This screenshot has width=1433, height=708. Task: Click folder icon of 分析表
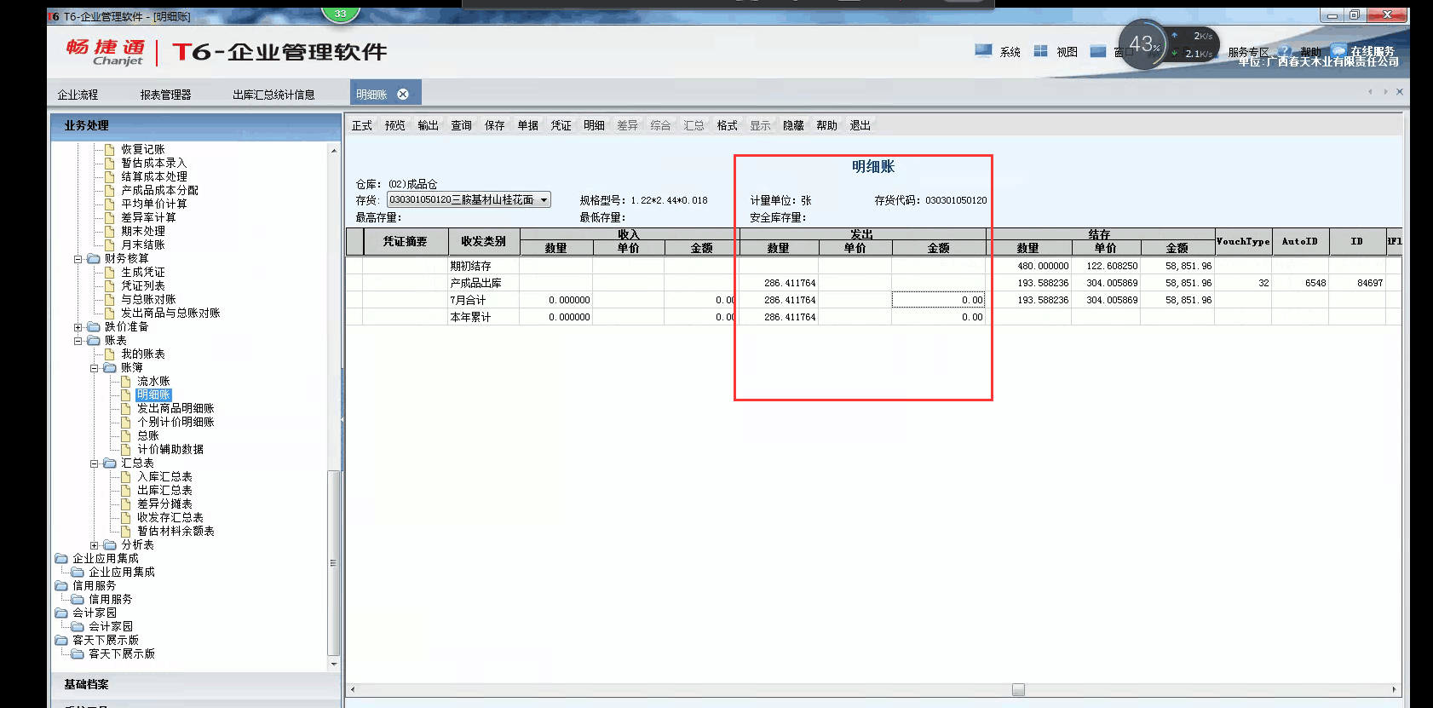click(x=110, y=544)
